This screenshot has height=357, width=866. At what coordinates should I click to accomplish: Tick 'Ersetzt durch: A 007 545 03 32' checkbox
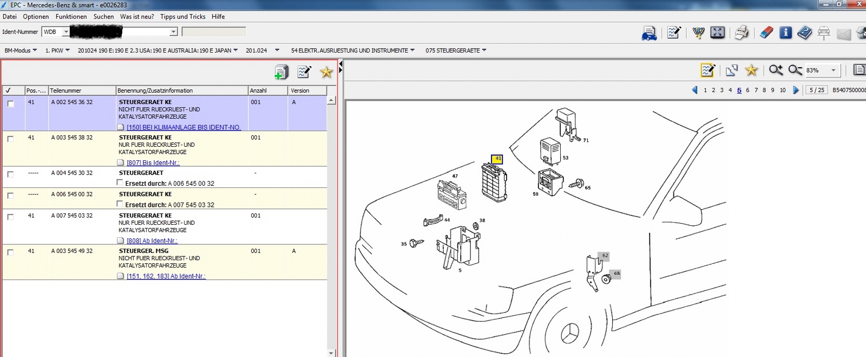click(x=120, y=204)
